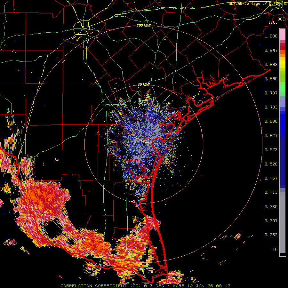The height and width of the screenshot is (288, 288).
Task: Select the 0.947 scale value
Action: coord(271,50)
